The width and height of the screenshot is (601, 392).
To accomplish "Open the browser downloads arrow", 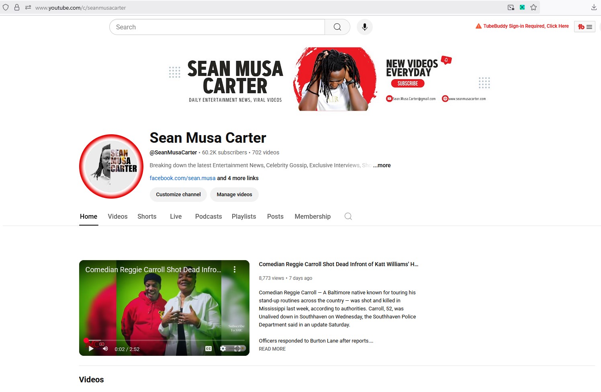I will coord(594,7).
